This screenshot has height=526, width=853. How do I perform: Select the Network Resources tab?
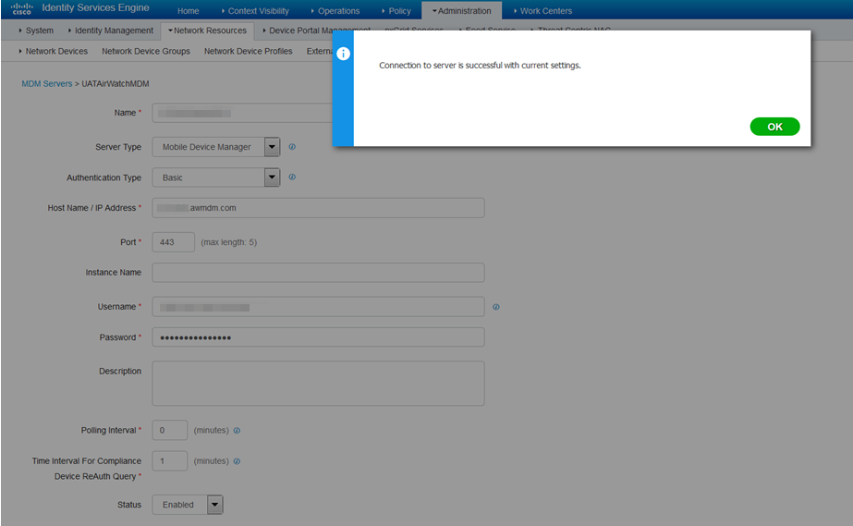click(207, 31)
